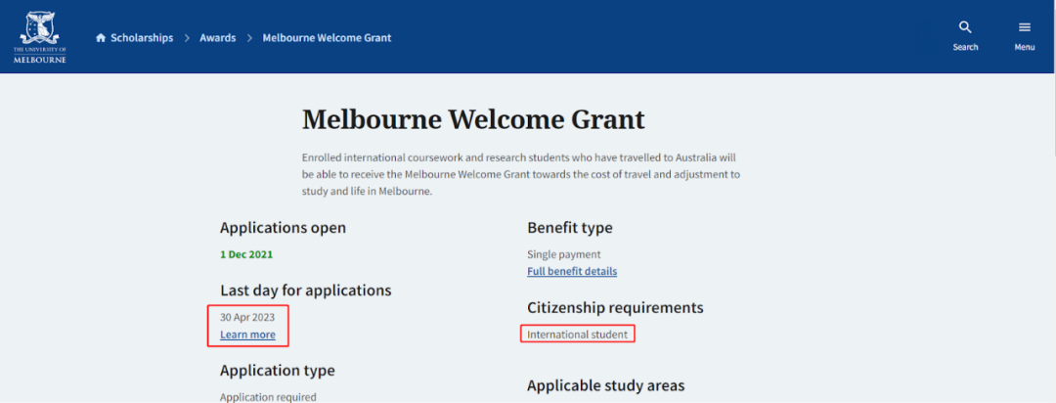Viewport: 1056px width, 403px height.
Task: Click the Benefit type heading
Action: 570,228
